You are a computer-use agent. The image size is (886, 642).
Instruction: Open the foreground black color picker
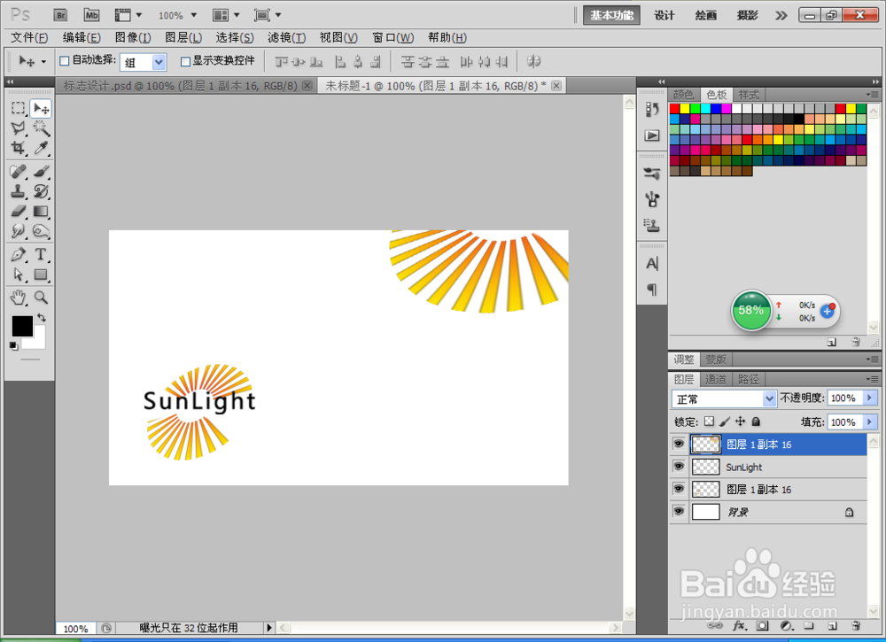[22, 326]
